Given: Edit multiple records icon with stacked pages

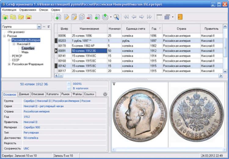Looking at the screenshot, I should click(74, 17).
